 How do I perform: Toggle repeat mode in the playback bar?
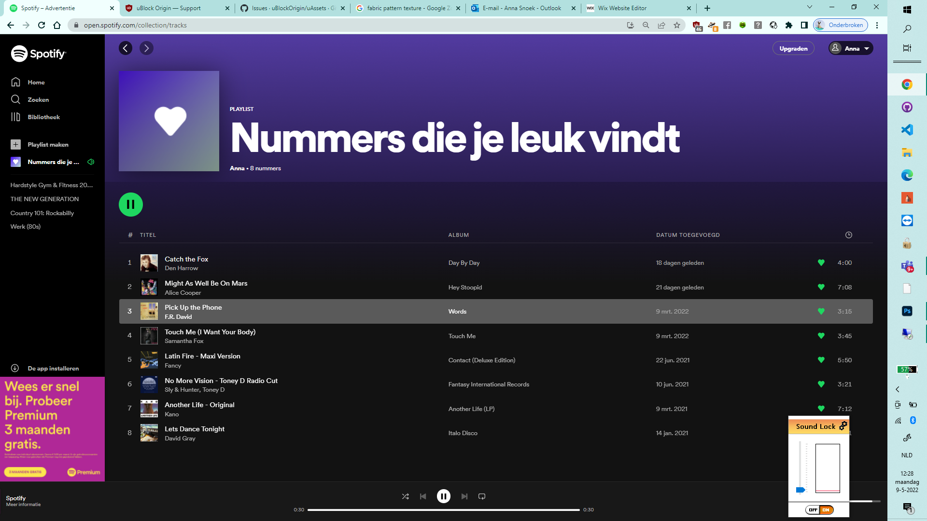481,496
